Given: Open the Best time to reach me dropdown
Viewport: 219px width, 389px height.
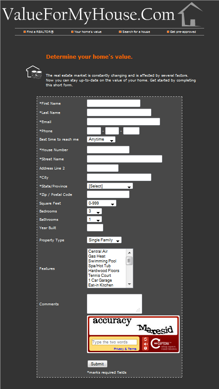Looking at the screenshot, I should point(101,139).
